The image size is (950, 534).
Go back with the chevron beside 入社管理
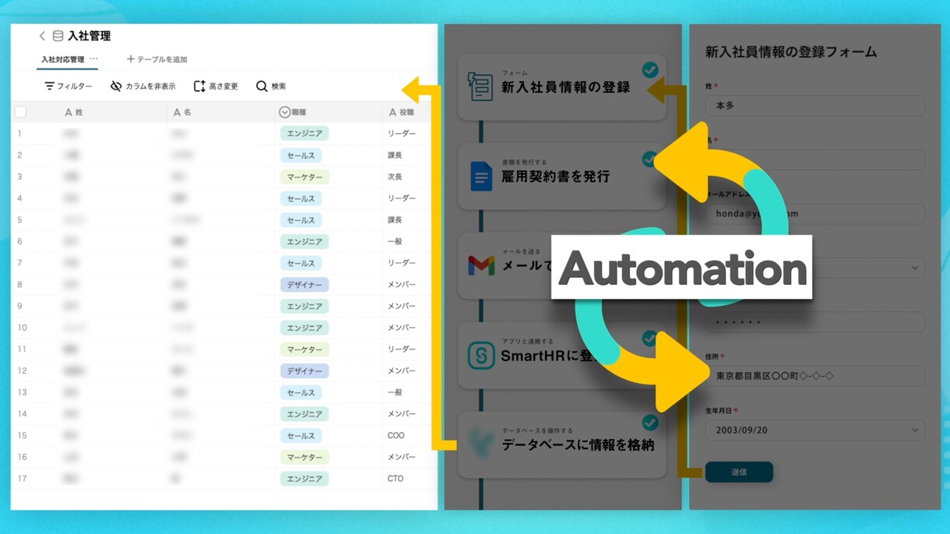point(42,36)
